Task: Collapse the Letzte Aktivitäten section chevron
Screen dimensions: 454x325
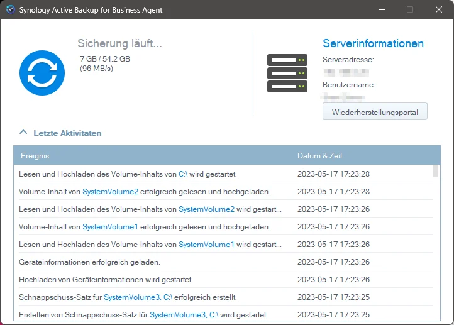Action: point(23,133)
